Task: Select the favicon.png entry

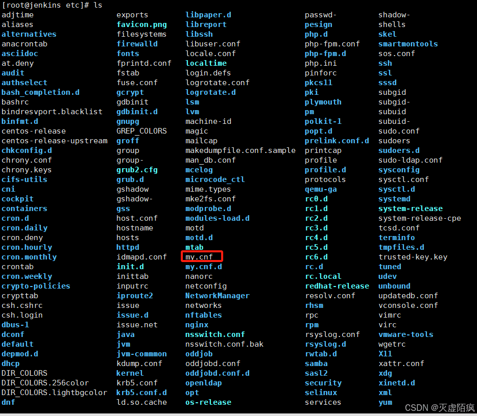Action: 142,24
